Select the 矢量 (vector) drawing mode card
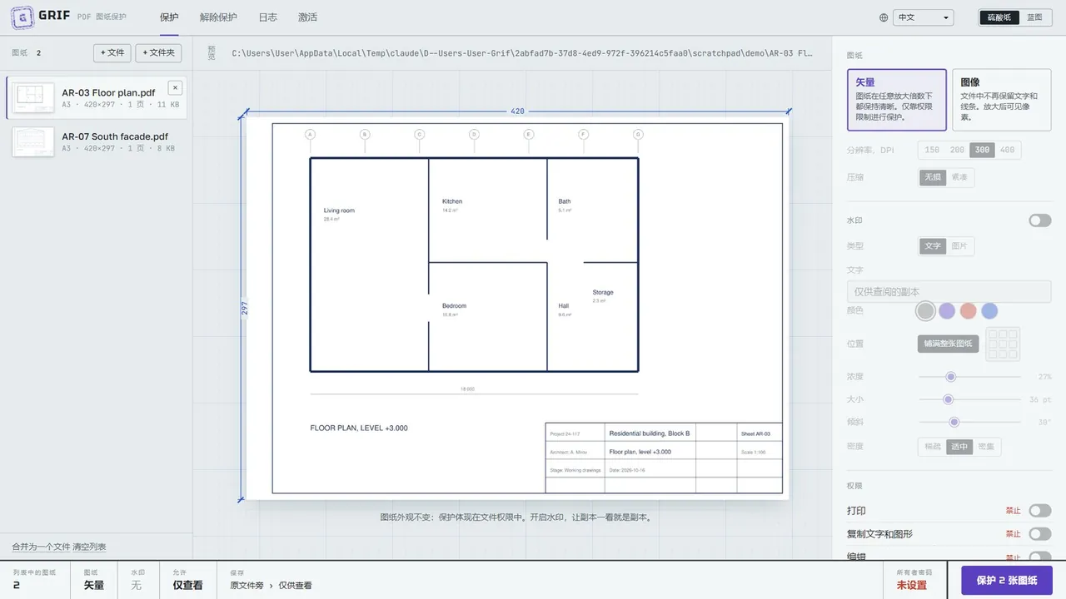The image size is (1066, 599). pos(897,100)
